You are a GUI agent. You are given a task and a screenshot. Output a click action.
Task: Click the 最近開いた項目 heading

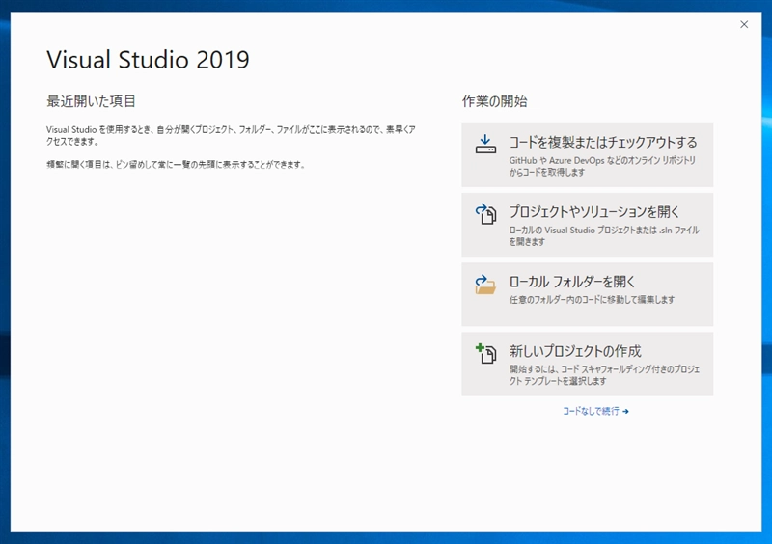(x=91, y=101)
